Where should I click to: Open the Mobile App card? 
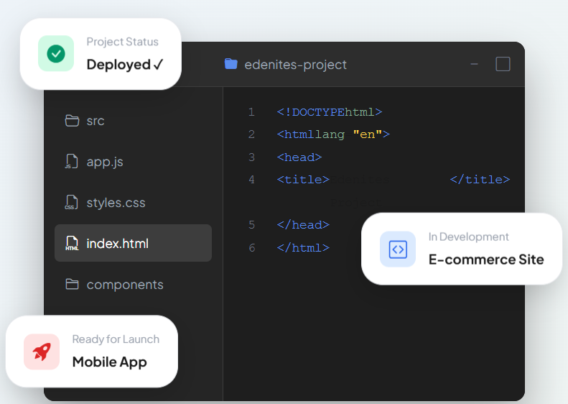coord(109,362)
